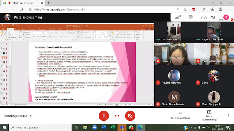Image resolution: width=234 pixels, height=131 pixels.
Task: Open the Windows Start menu
Action: (4, 127)
